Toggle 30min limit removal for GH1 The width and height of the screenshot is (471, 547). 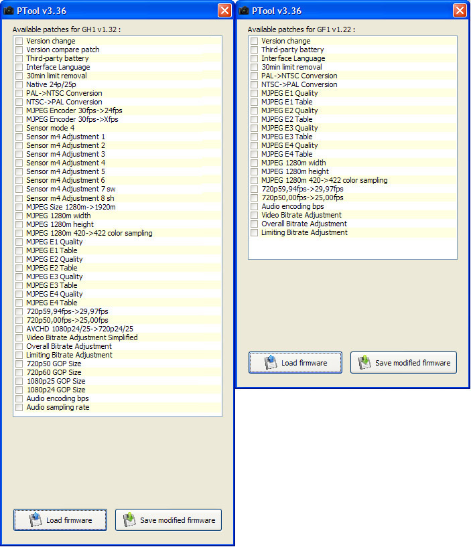(19, 76)
